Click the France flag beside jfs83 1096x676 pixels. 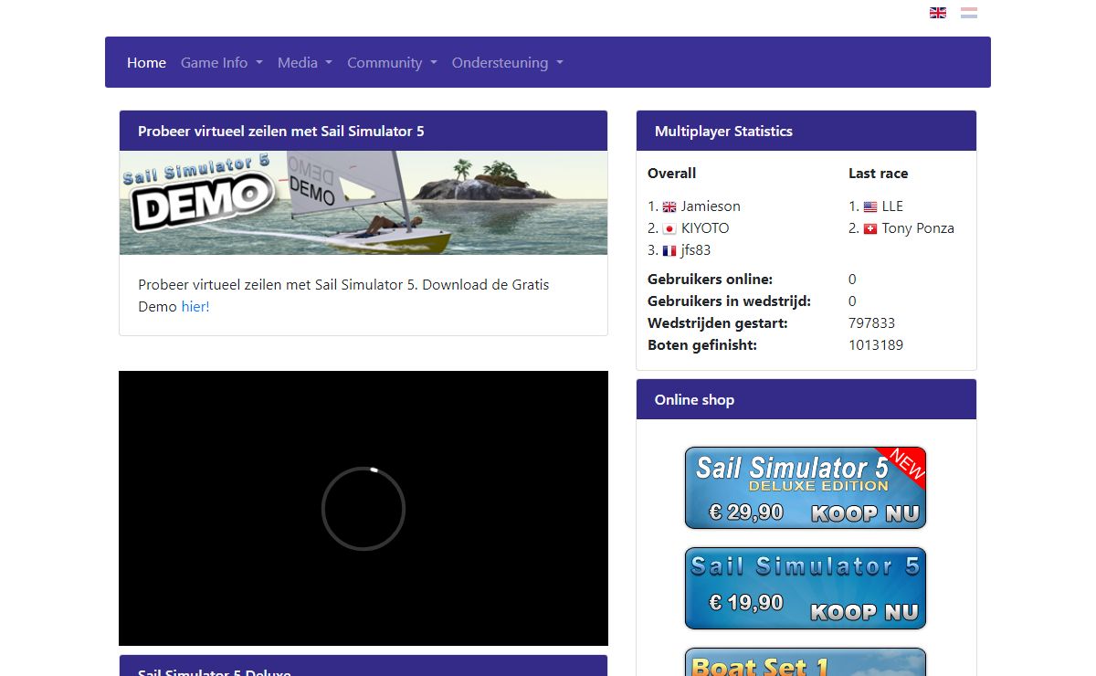[669, 251]
